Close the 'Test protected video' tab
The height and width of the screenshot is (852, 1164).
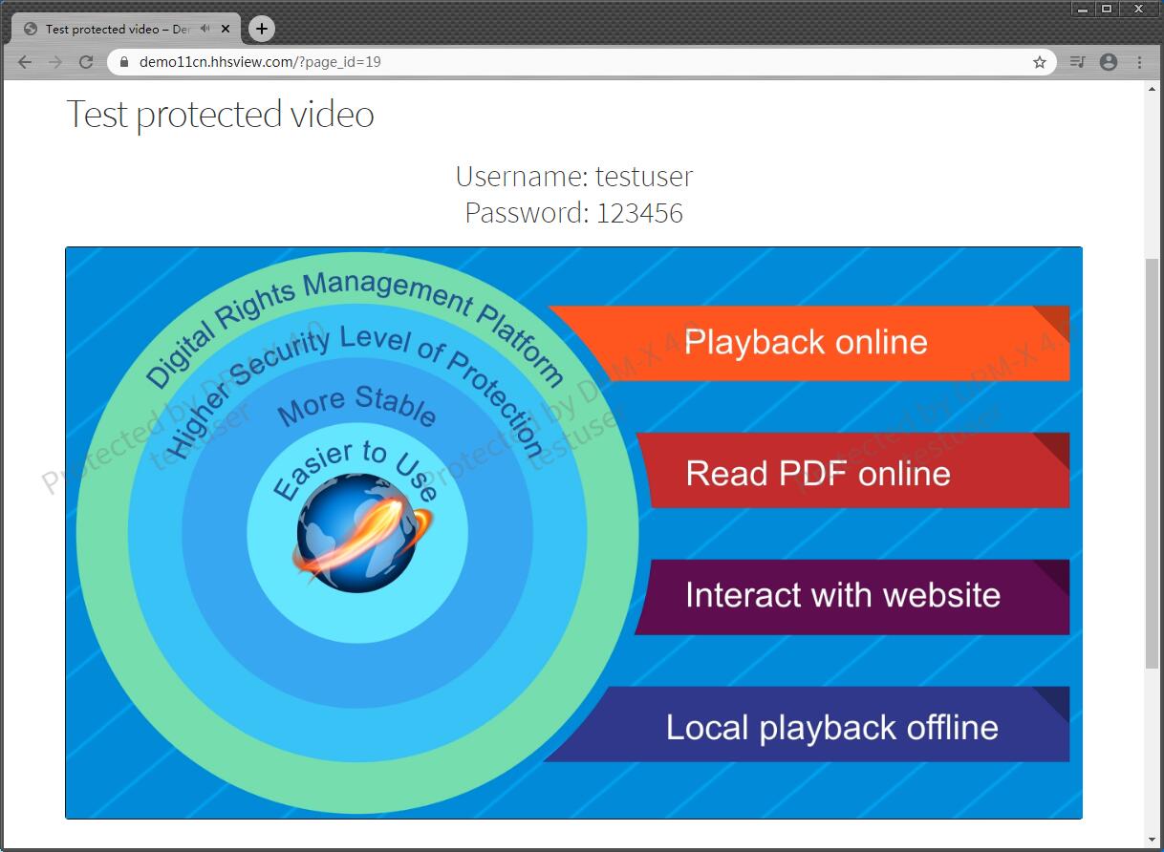coord(226,29)
